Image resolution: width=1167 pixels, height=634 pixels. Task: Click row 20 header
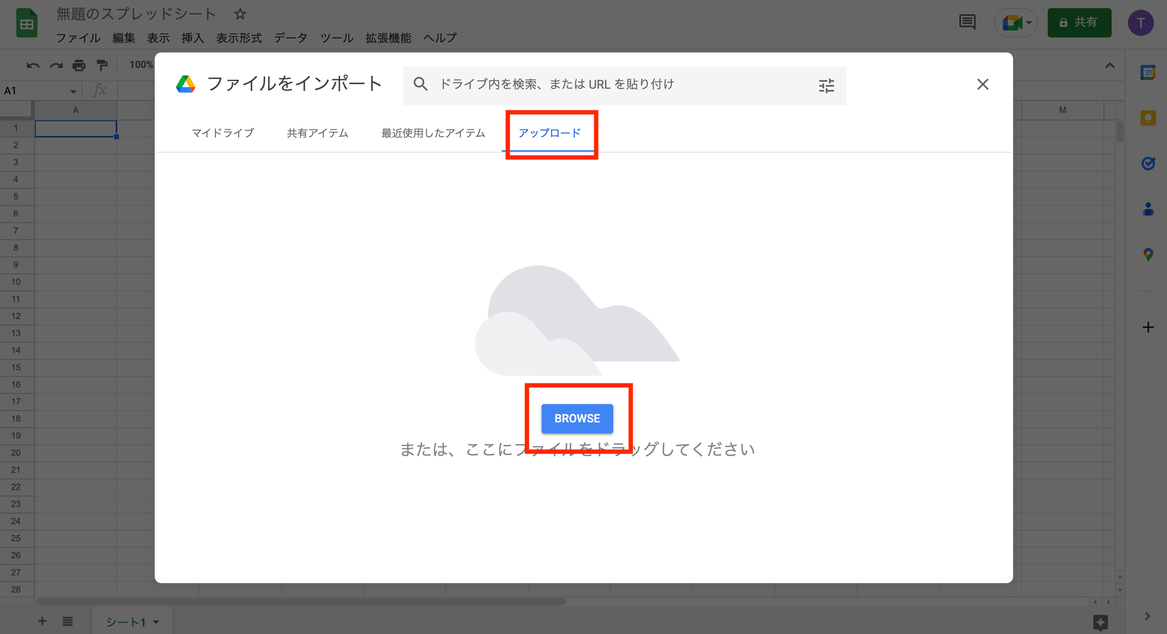point(16,453)
